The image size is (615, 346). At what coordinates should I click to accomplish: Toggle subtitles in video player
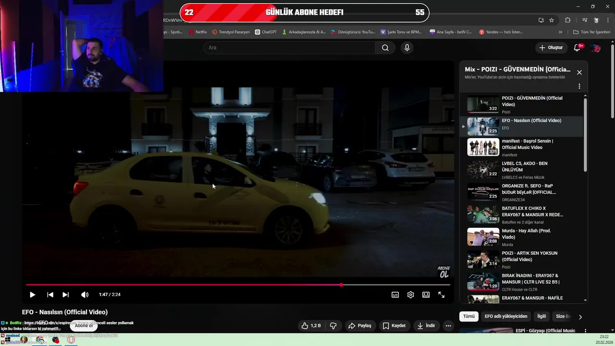[395, 295]
